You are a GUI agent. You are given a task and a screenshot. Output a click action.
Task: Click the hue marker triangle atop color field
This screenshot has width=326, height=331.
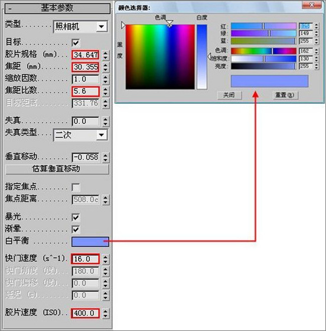point(169,23)
